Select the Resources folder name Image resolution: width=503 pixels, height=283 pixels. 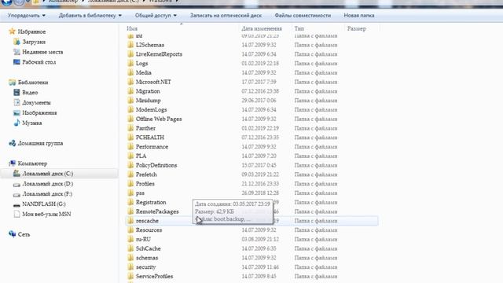pyautogui.click(x=149, y=230)
